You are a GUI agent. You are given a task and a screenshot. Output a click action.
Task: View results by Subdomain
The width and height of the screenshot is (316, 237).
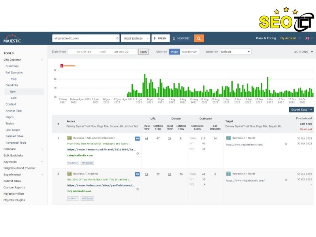pyautogui.click(x=190, y=52)
